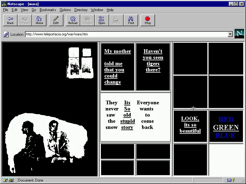Go to the Home page

(39, 20)
